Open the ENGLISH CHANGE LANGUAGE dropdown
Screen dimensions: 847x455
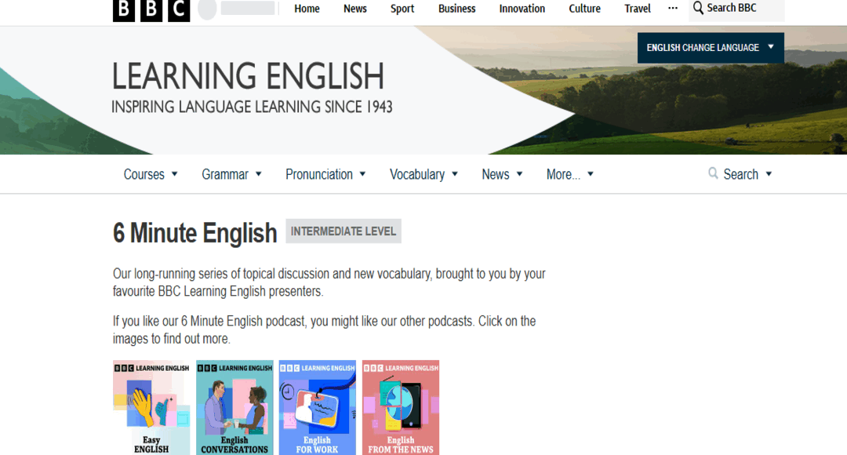point(710,47)
